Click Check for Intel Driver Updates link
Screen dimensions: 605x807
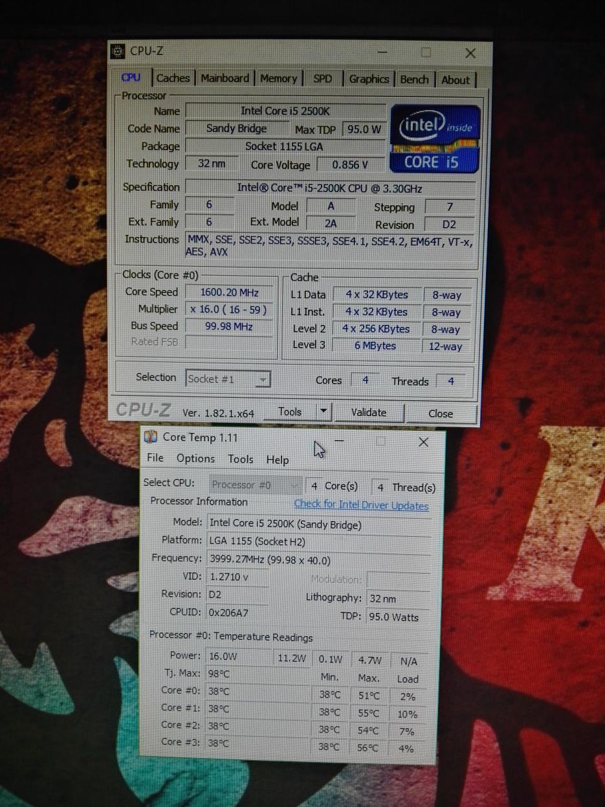click(x=361, y=505)
